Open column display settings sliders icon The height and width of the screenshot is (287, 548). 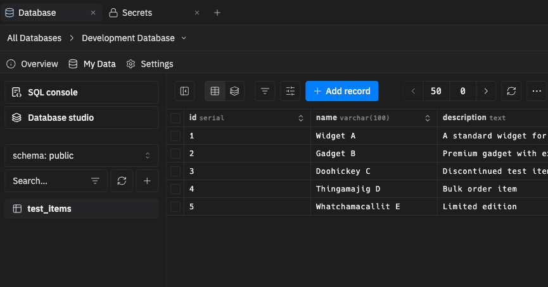click(290, 91)
